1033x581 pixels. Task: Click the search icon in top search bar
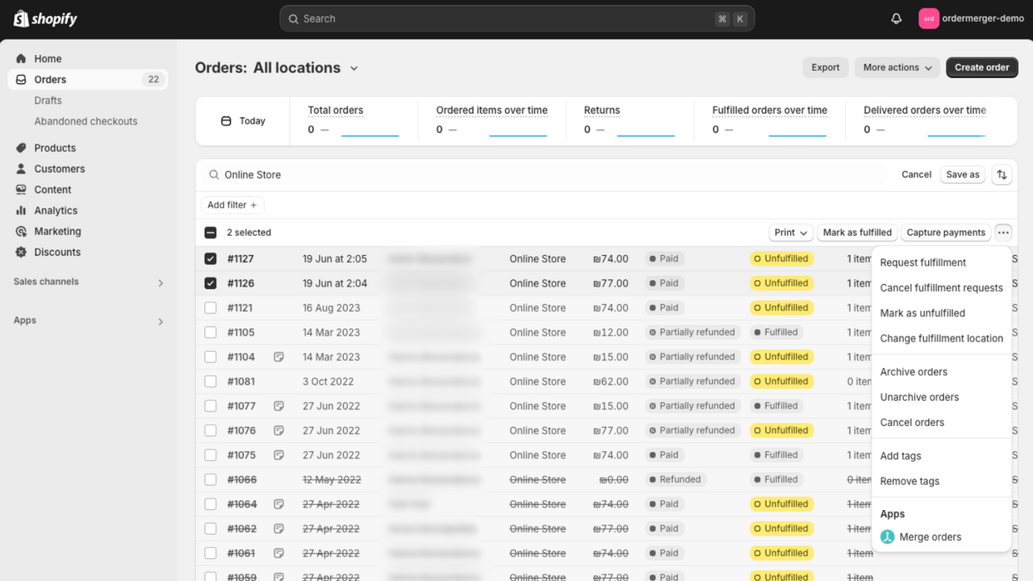point(294,19)
